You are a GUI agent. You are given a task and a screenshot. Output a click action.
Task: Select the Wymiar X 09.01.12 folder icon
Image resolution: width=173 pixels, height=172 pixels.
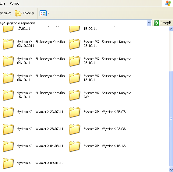pyautogui.click(x=8, y=163)
